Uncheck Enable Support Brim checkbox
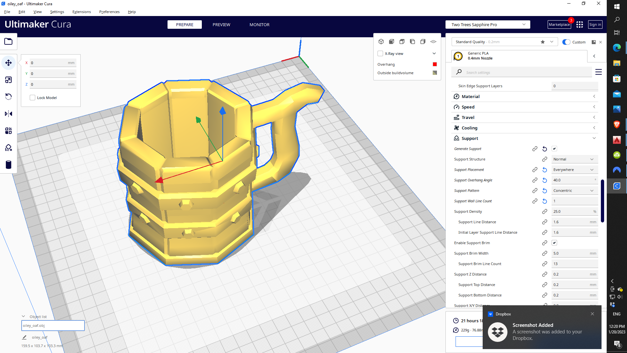Image resolution: width=627 pixels, height=353 pixels. [x=554, y=243]
